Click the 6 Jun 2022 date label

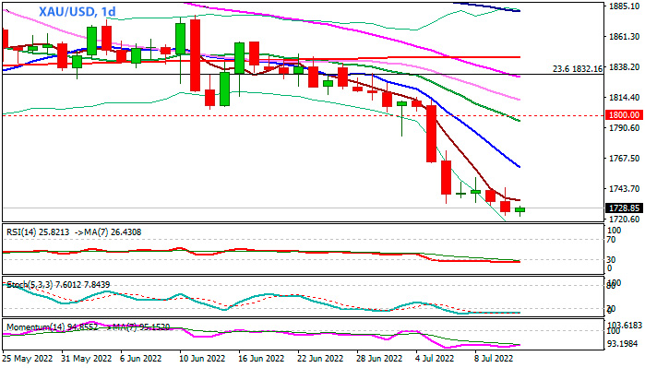click(140, 358)
